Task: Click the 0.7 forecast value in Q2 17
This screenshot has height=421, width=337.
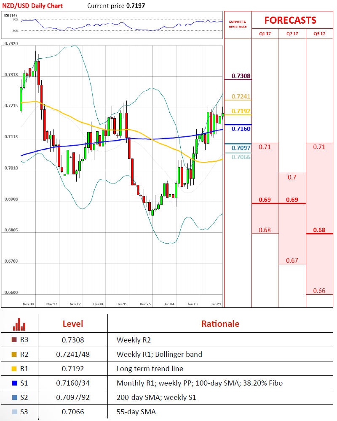Action: [x=292, y=177]
